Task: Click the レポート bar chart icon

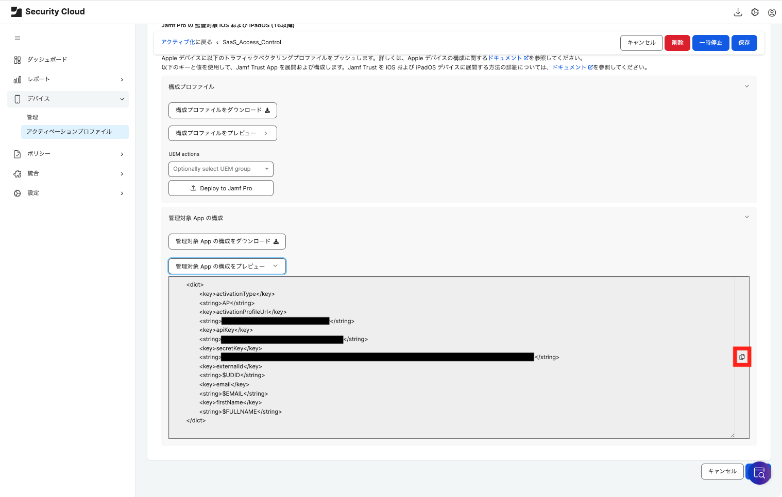Action: click(x=18, y=79)
